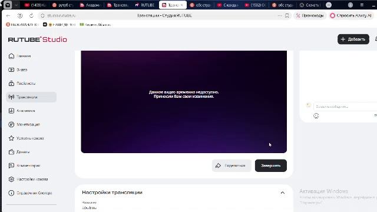Click the studio.rutube.ru address bar
The image size is (377, 212).
(x=61, y=16)
